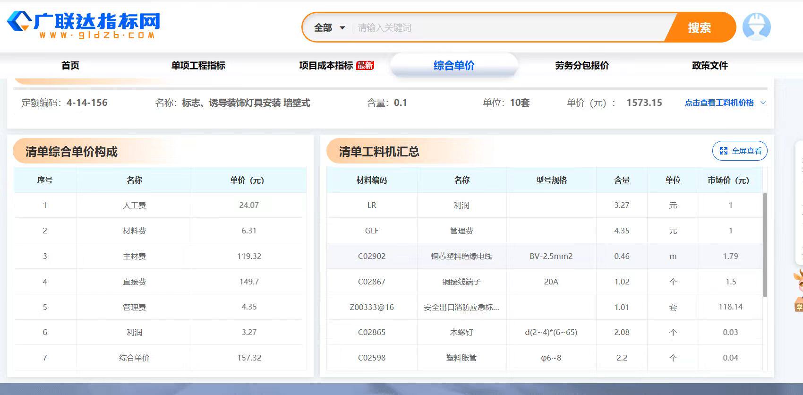Select the 安全出口消防应急标... name cell
The height and width of the screenshot is (395, 803).
coord(461,307)
